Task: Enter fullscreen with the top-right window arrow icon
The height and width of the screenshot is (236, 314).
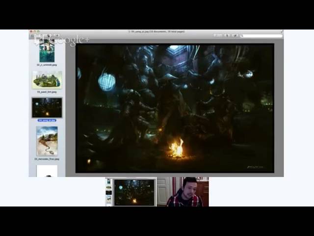Action: click(282, 31)
